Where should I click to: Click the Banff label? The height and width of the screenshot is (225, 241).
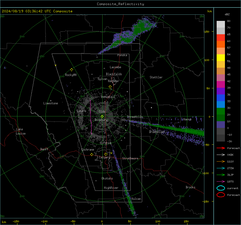pos(44,149)
